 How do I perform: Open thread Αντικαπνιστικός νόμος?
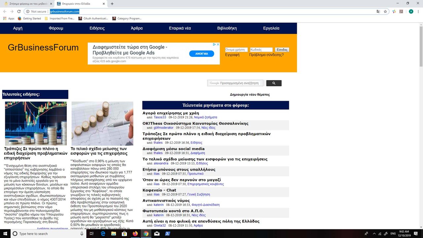tap(166, 200)
